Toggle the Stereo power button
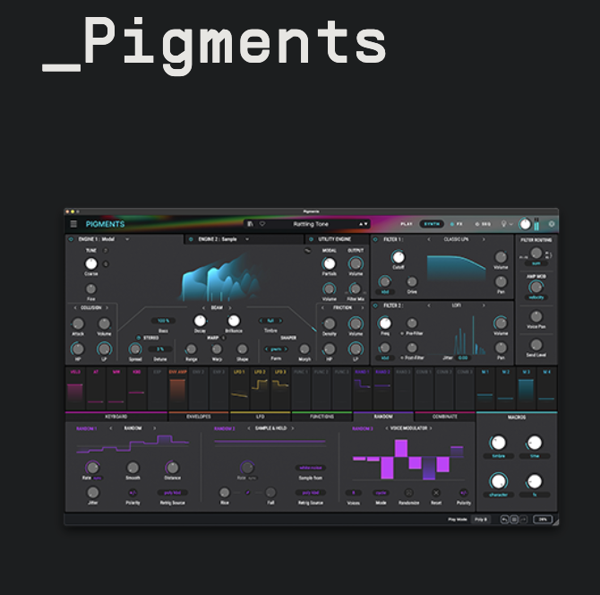 tap(139, 338)
